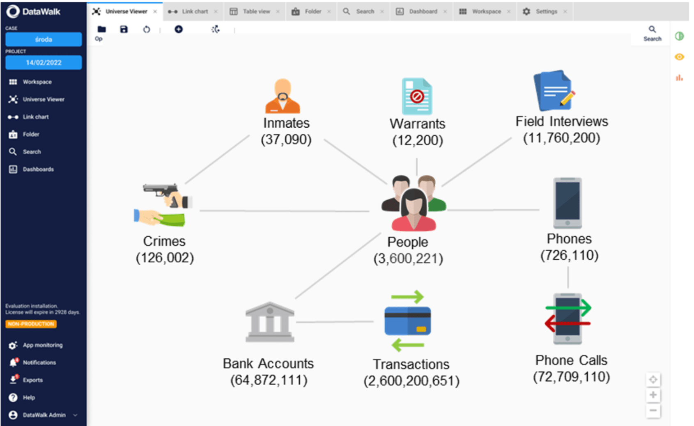
Task: Open a saved universe using the folder icon
Action: pos(101,29)
